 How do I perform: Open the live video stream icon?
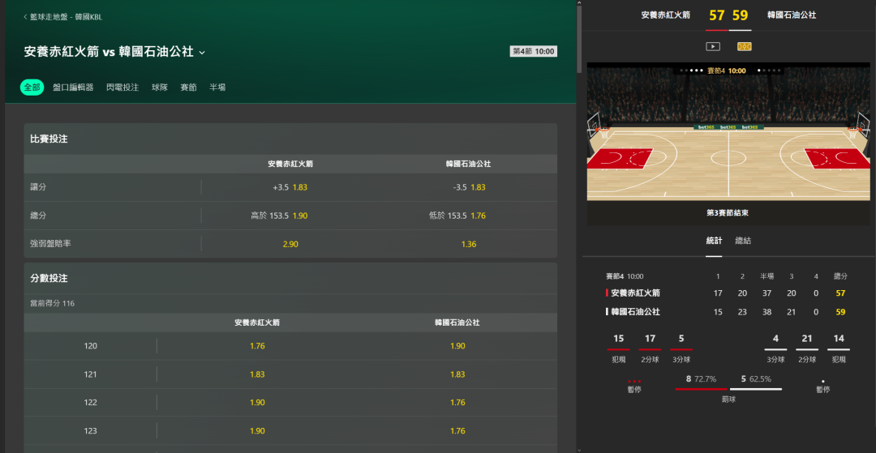713,47
